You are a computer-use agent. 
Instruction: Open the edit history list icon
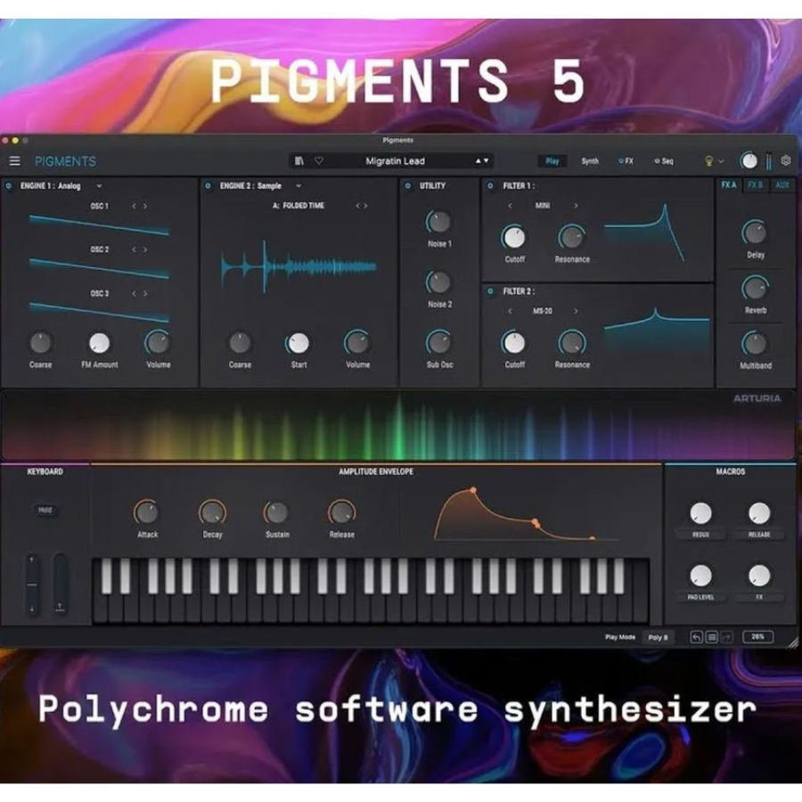(x=711, y=637)
